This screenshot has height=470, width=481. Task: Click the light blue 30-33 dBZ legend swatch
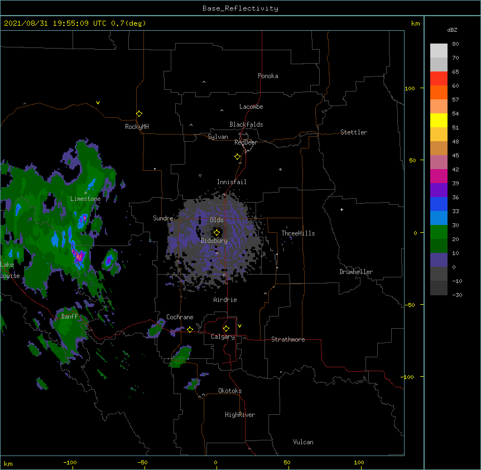(x=439, y=218)
